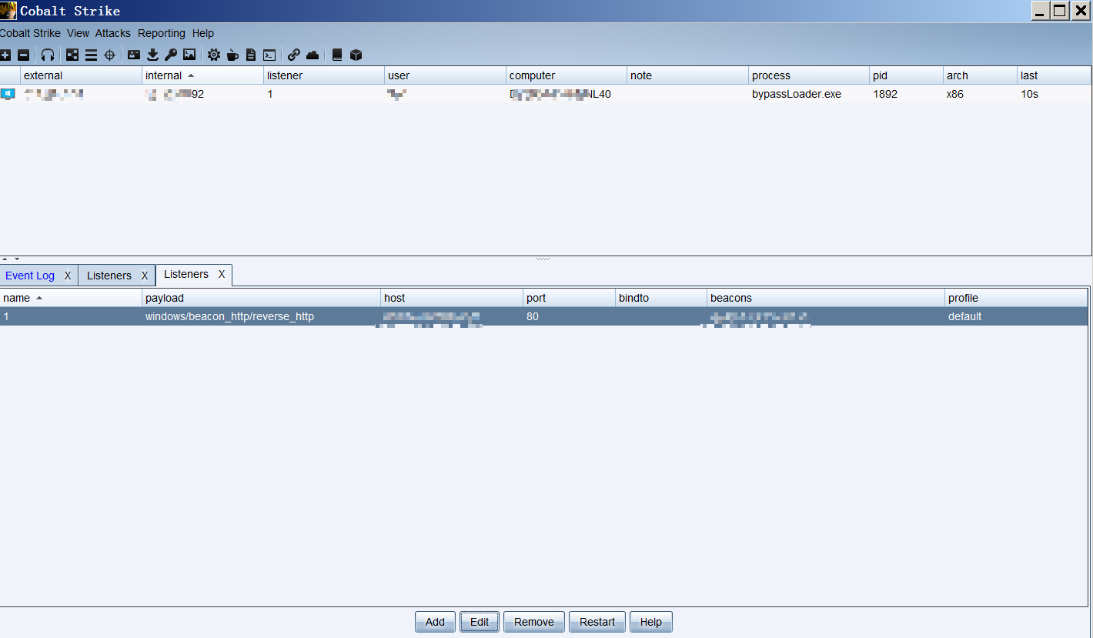Open downloaded files via download icon
This screenshot has width=1093, height=638.
(152, 55)
